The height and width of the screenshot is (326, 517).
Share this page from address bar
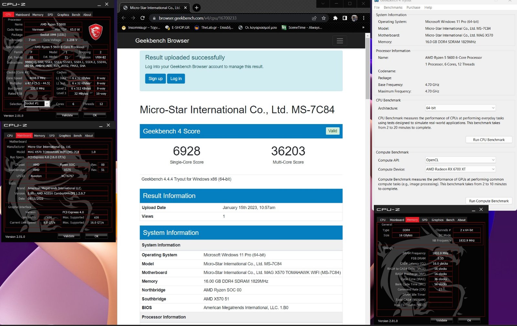pyautogui.click(x=314, y=18)
